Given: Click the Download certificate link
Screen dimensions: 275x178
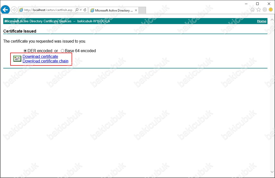Looking at the screenshot, I should (40, 56).
